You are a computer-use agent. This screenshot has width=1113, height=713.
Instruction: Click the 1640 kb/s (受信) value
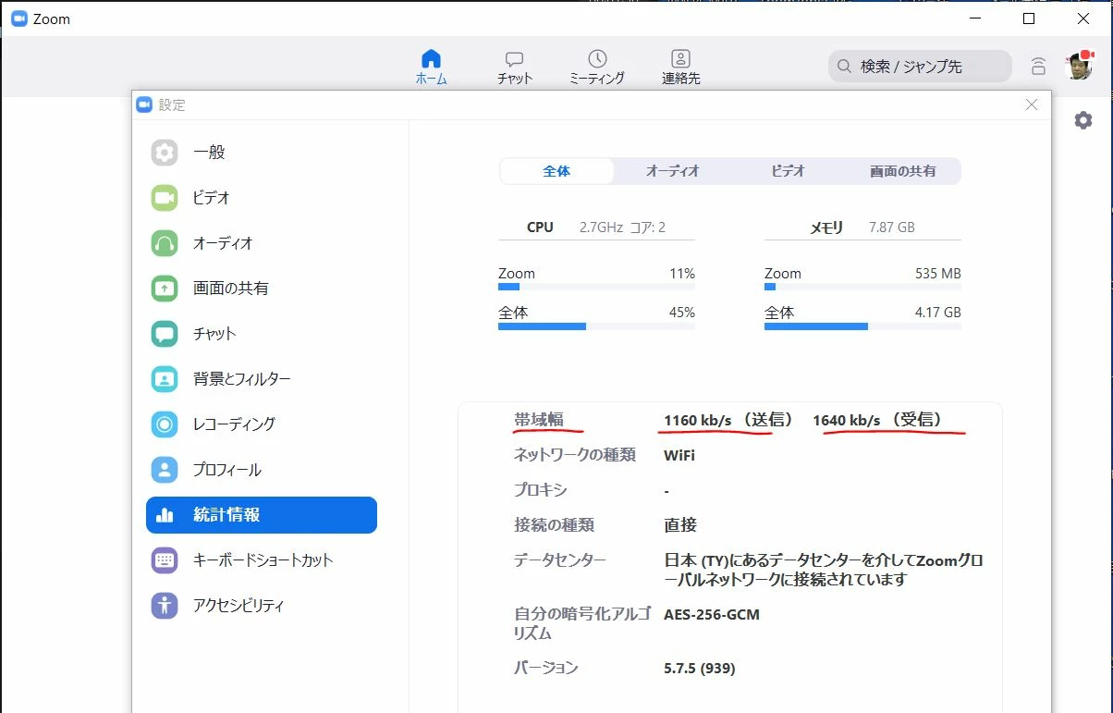[x=877, y=420]
